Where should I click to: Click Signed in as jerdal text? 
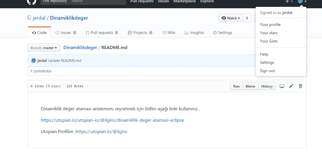pyautogui.click(x=276, y=13)
